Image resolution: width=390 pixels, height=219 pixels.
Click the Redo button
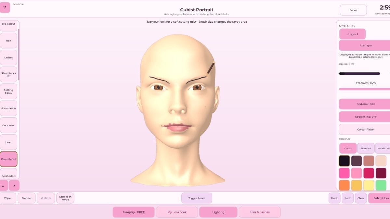tap(348, 198)
